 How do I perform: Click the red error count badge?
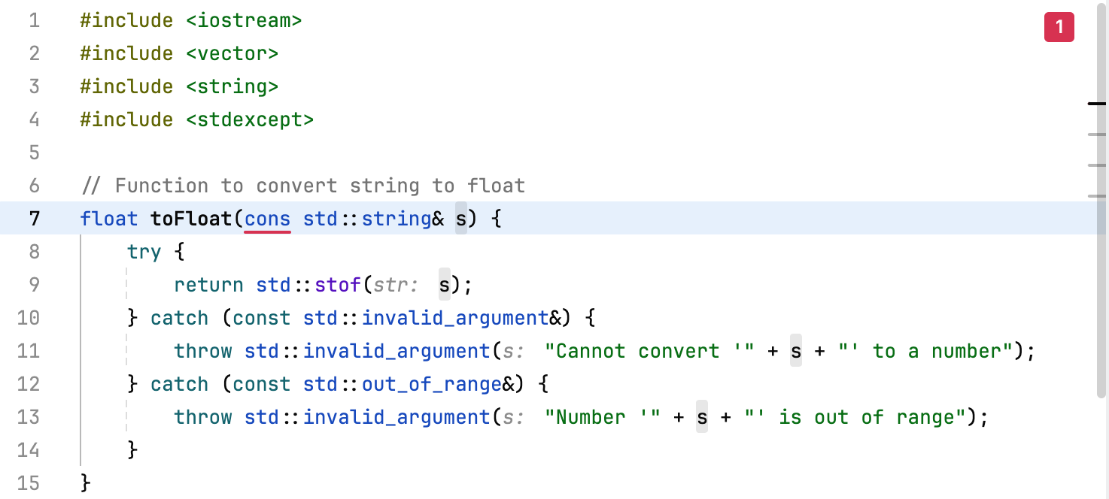pos(1059,27)
